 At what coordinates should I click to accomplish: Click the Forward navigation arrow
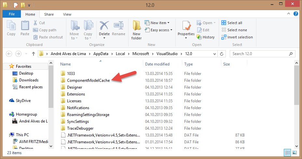18,54
